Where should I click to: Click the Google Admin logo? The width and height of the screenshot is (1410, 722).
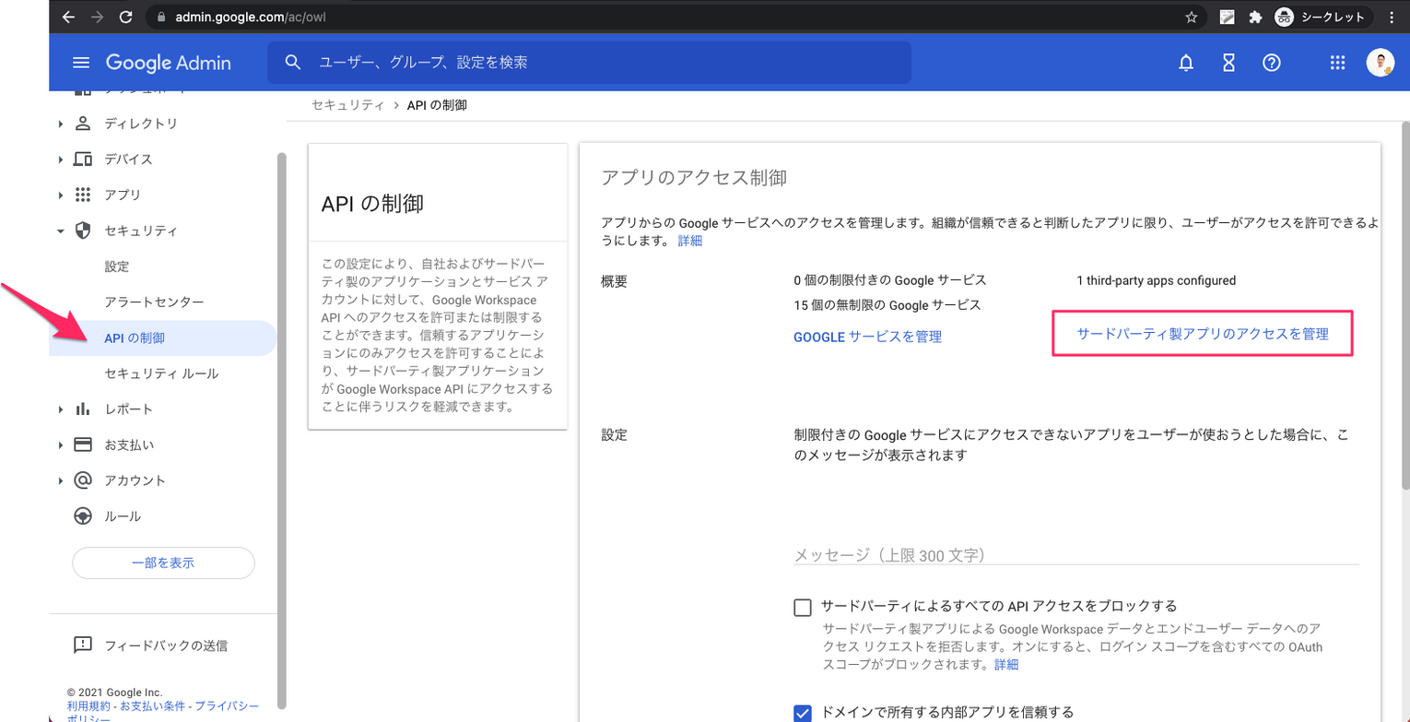(x=168, y=63)
